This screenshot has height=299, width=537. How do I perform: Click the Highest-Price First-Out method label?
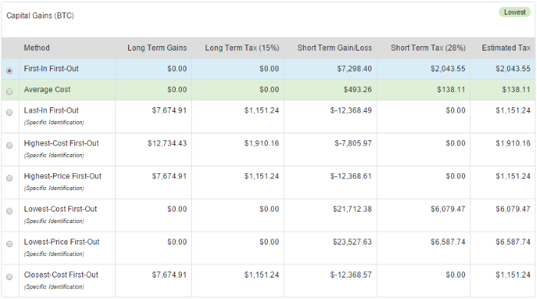[63, 176]
